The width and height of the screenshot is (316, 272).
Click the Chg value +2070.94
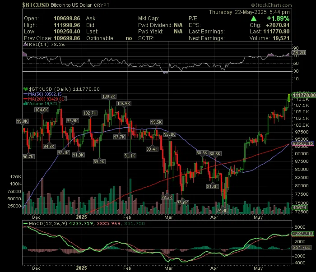click(278, 25)
